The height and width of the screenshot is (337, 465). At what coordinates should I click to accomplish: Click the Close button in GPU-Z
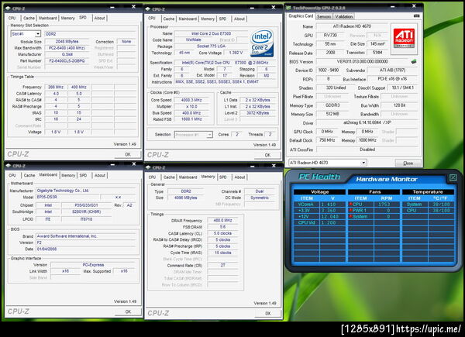pos(408,163)
